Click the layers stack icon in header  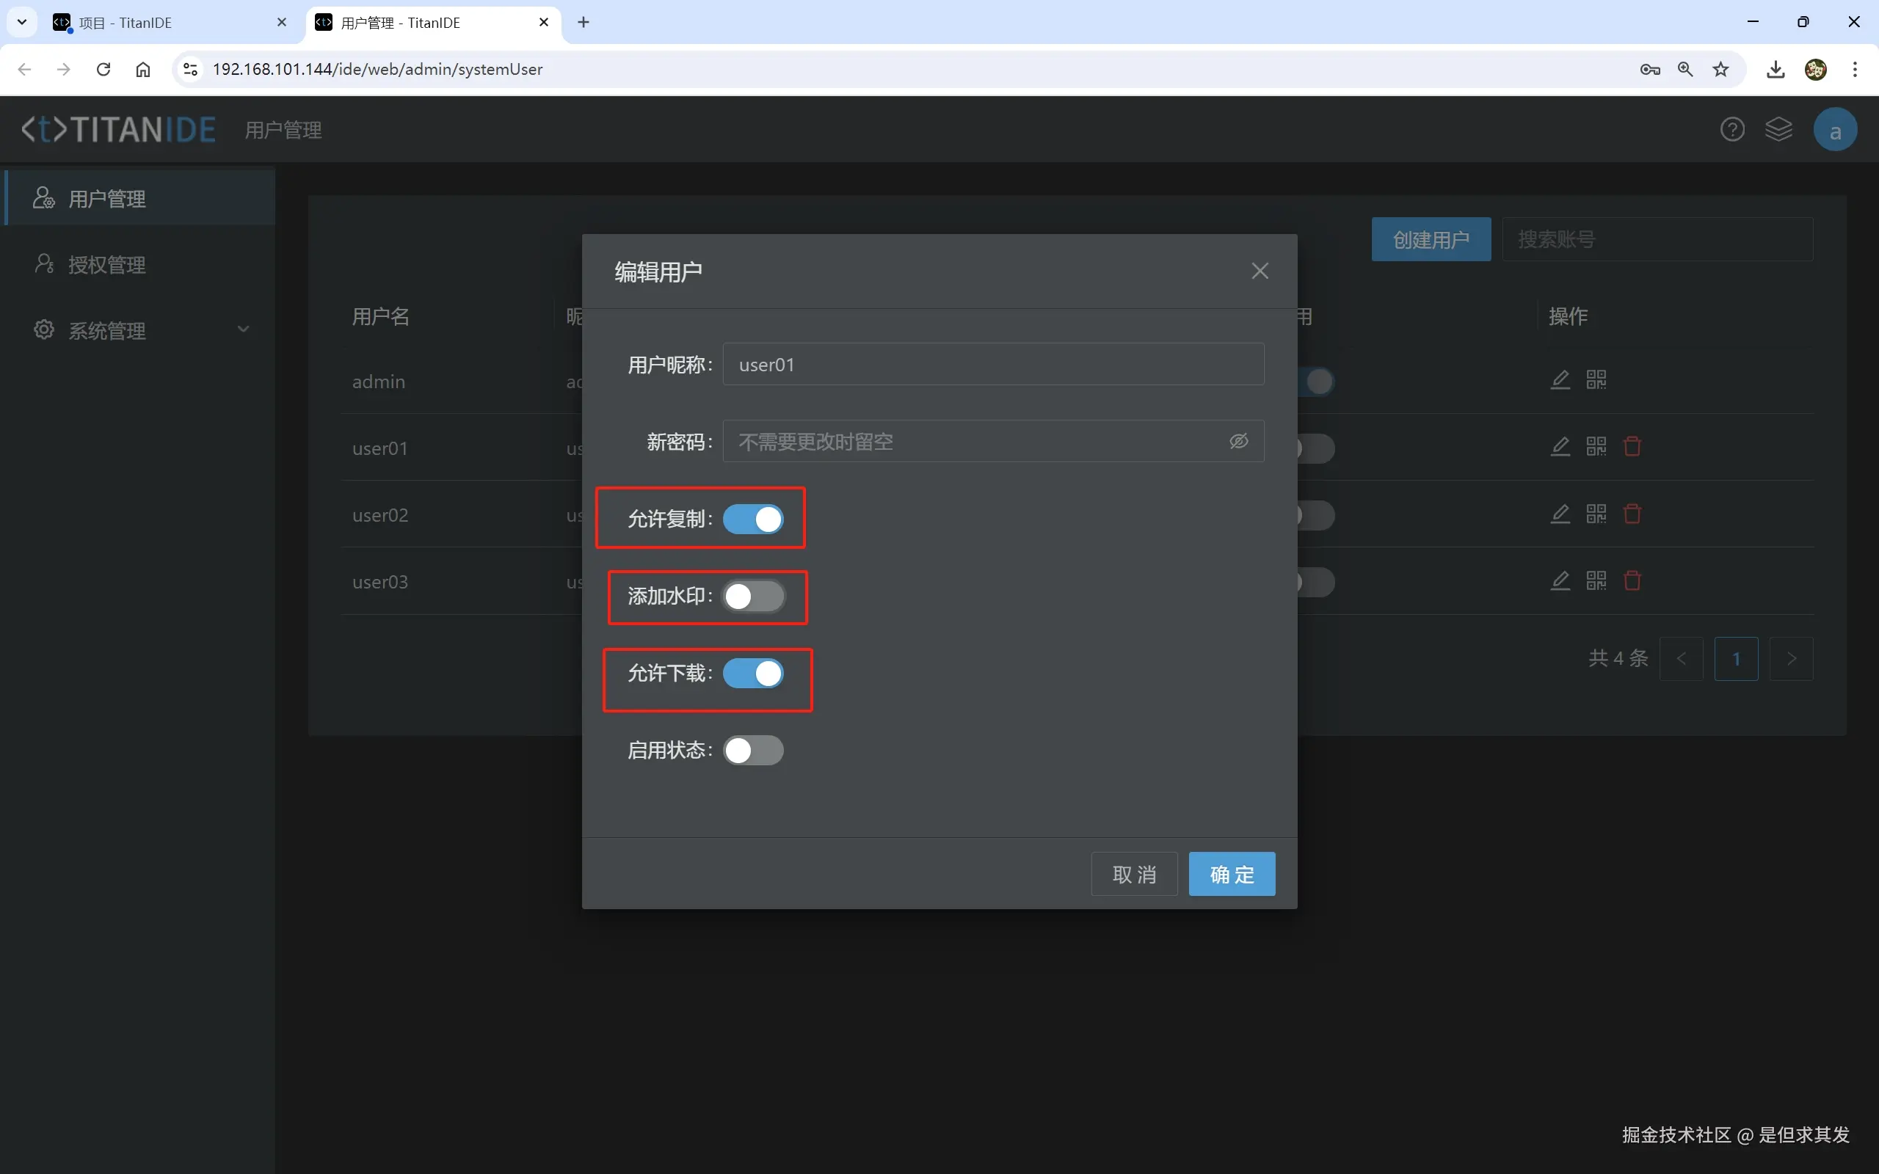pyautogui.click(x=1778, y=130)
